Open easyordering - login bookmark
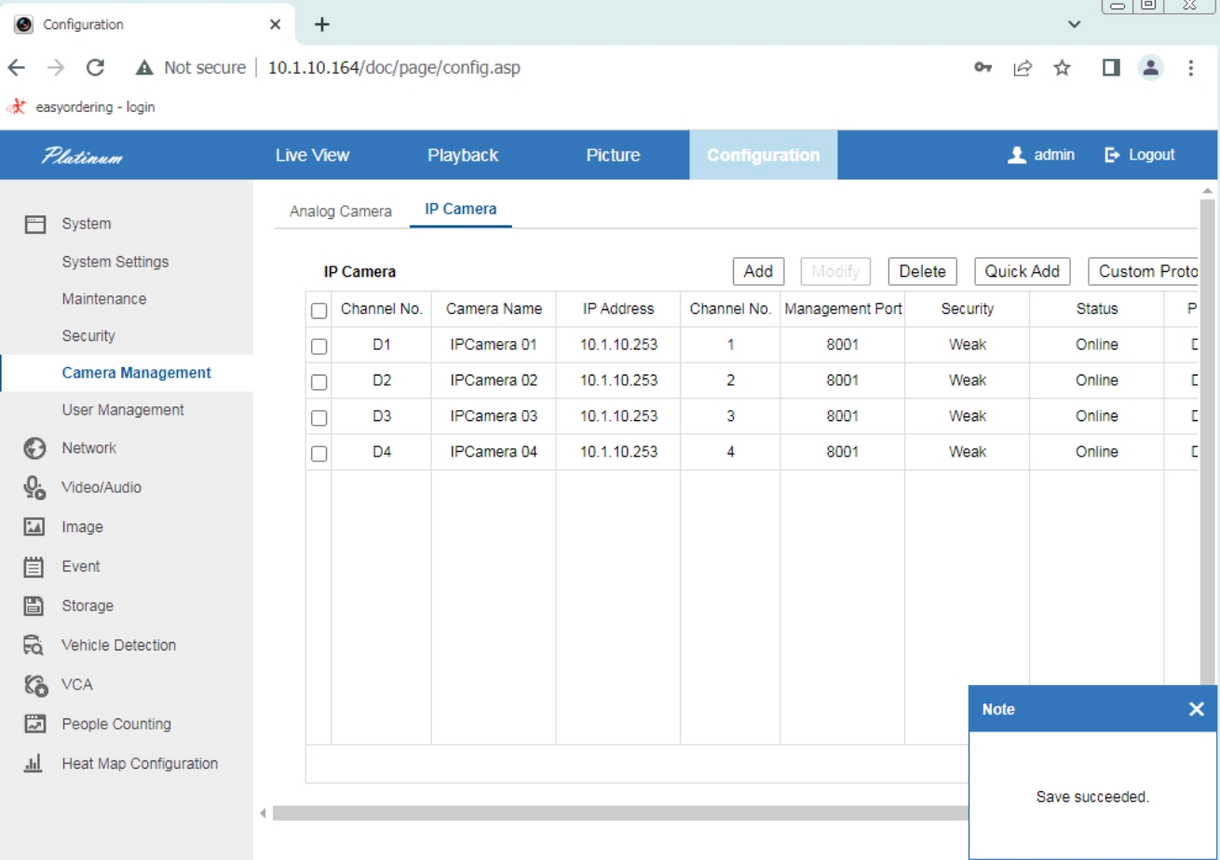 pyautogui.click(x=81, y=107)
